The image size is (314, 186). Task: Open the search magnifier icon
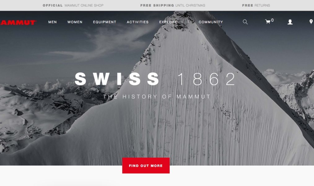[x=245, y=22]
